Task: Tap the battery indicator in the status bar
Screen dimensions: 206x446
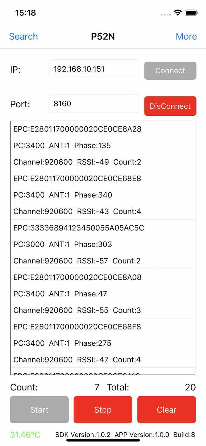Action: [x=192, y=12]
